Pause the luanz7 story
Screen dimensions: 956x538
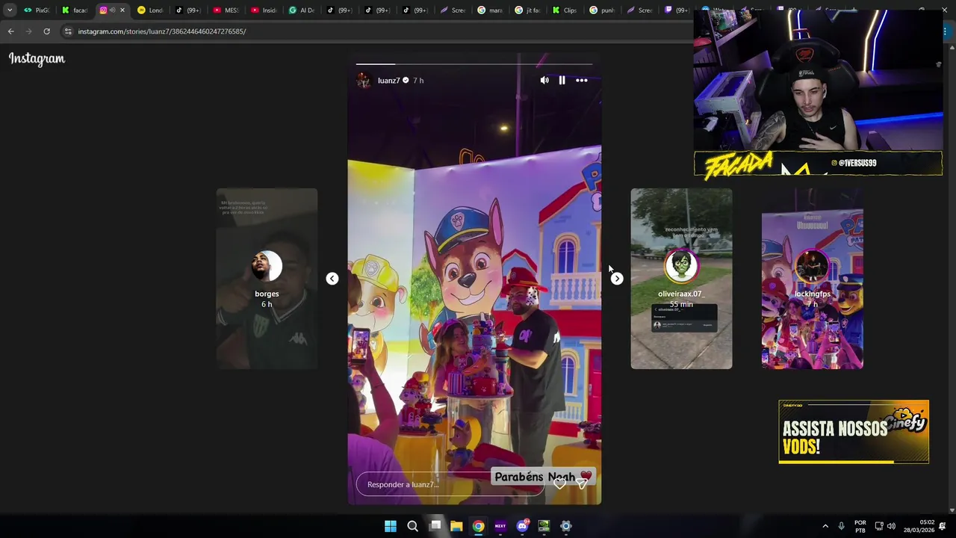click(x=562, y=80)
